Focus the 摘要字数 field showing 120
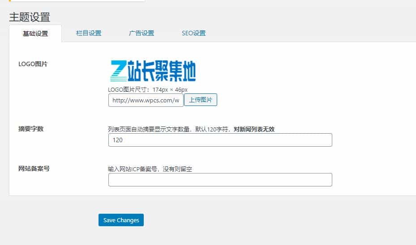 point(220,140)
